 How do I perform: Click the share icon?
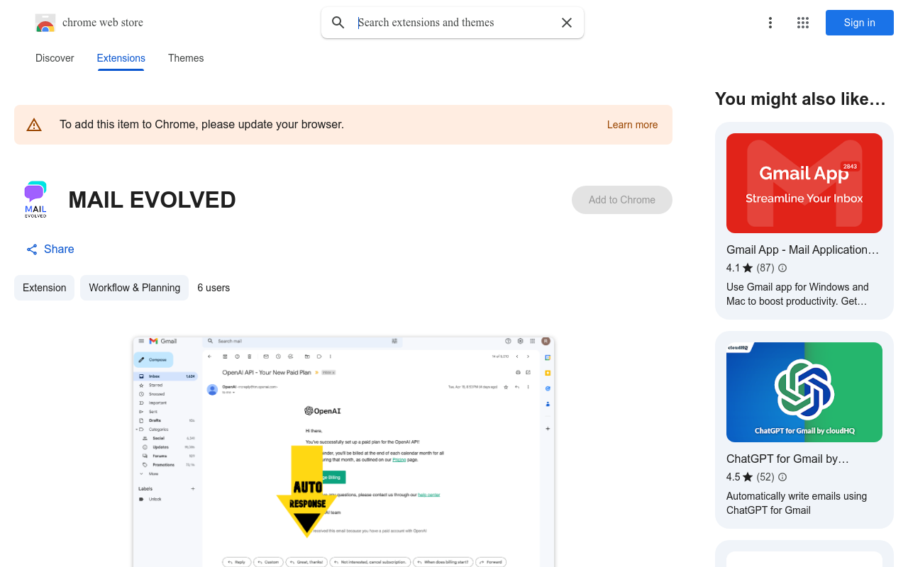tap(32, 249)
